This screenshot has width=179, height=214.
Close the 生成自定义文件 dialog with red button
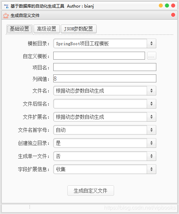(x=173, y=15)
